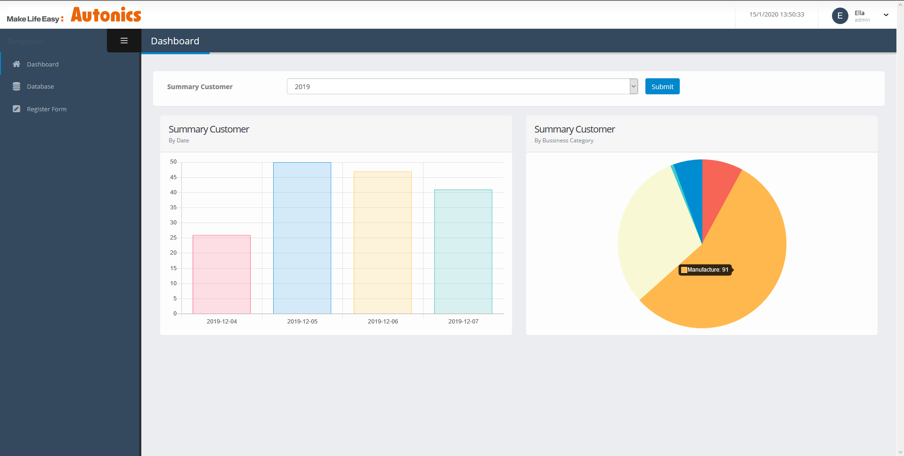Image resolution: width=904 pixels, height=456 pixels.
Task: Click the blue 2019-12-05 bar
Action: point(302,238)
